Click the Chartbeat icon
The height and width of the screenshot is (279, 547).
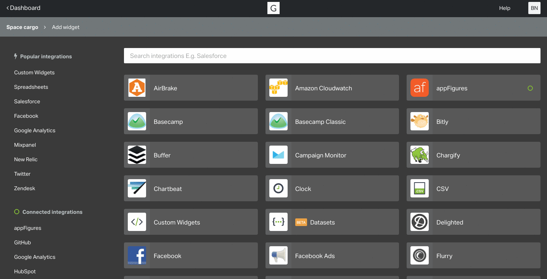(137, 188)
